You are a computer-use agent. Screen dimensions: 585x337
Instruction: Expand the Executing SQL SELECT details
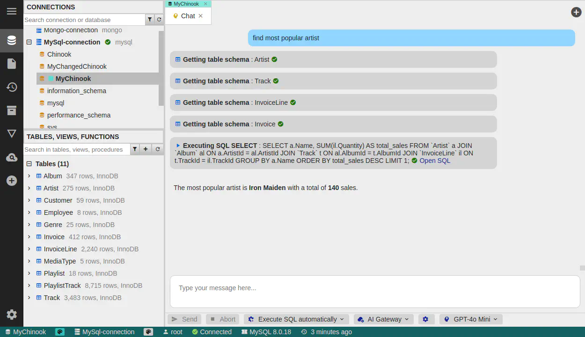(x=178, y=146)
